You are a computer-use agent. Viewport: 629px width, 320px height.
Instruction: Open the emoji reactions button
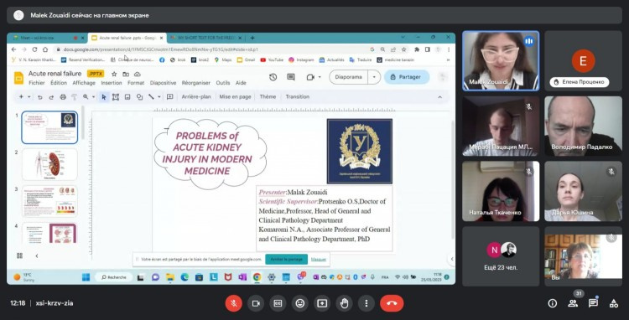coord(300,303)
